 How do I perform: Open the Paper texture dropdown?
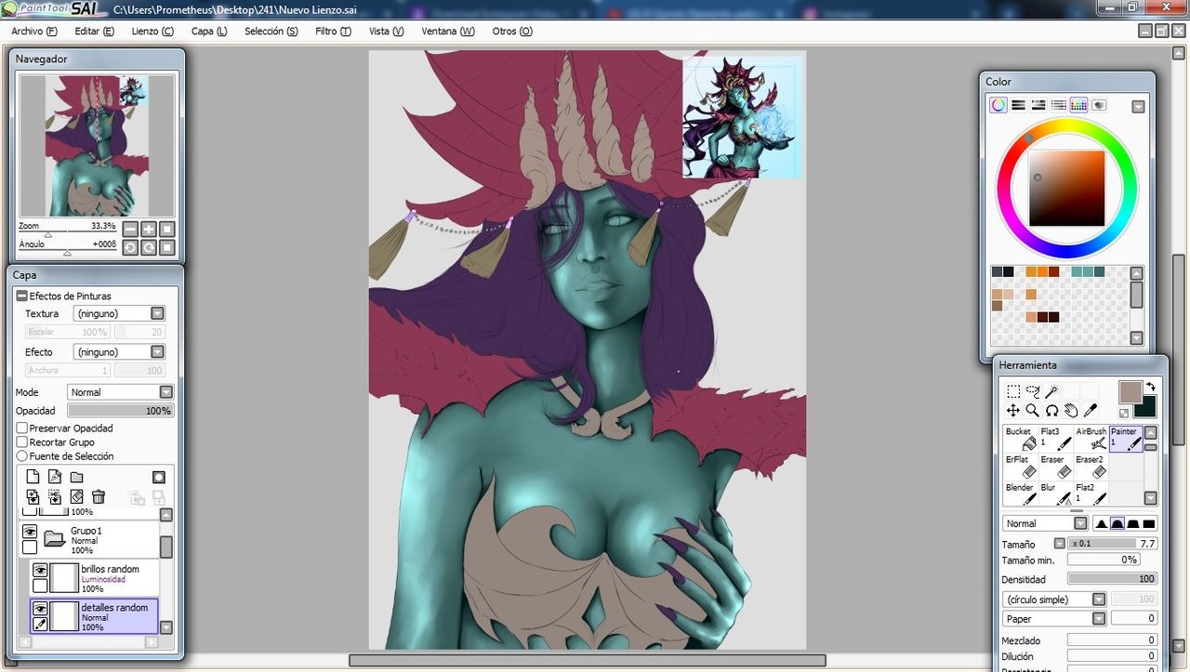click(1099, 618)
